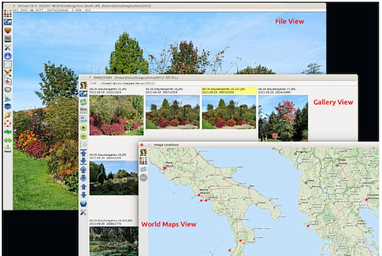Move down one row with small solid down arrow

(83, 195)
